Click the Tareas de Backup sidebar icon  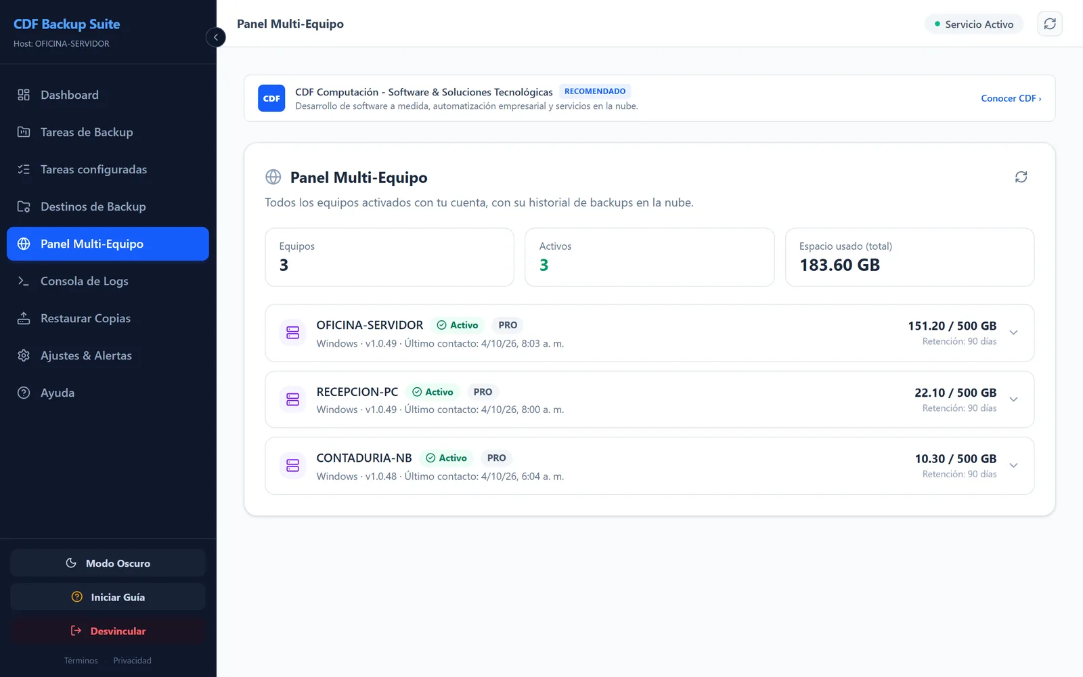tap(24, 132)
